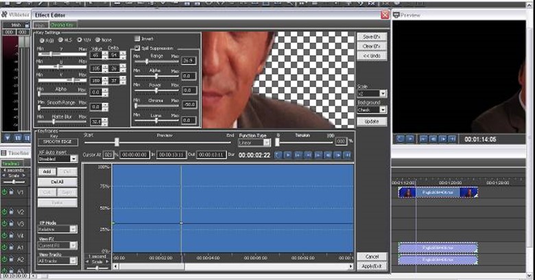Step one frame back in Preview

433,139
